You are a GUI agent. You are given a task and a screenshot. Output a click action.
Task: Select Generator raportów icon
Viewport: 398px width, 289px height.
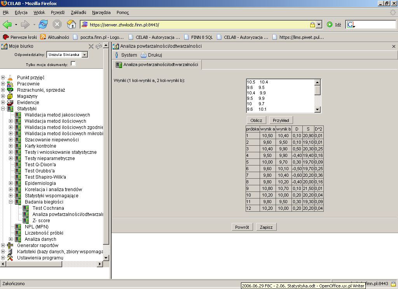click(x=10, y=245)
